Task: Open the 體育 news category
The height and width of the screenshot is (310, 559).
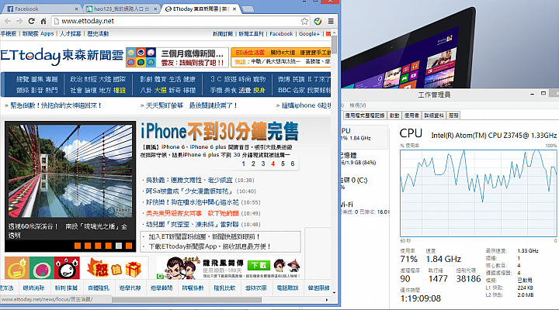Action: (161, 79)
